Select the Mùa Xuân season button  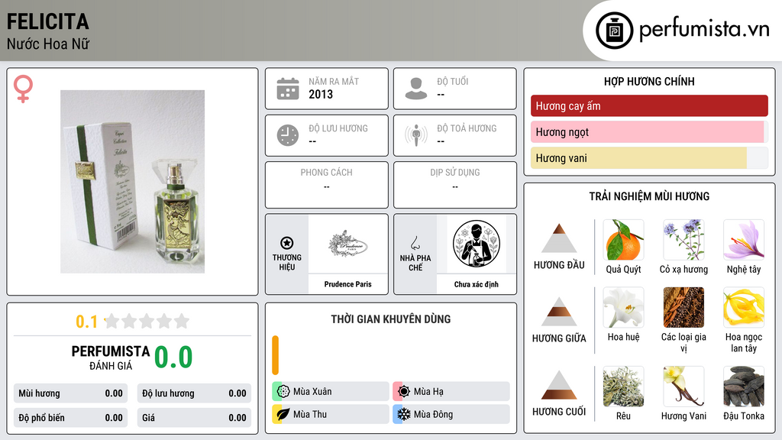[x=331, y=391]
